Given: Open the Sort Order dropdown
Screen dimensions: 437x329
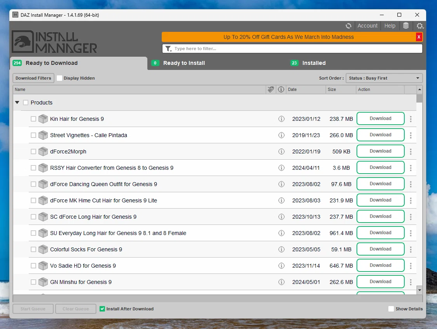Looking at the screenshot, I should pos(384,78).
